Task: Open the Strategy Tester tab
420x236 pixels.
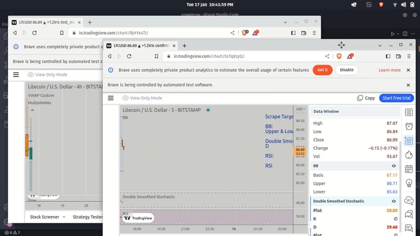Action: pos(88,217)
